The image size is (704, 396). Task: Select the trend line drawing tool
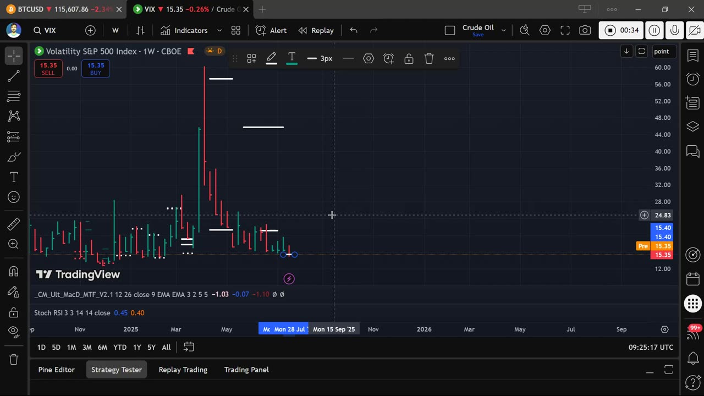pos(14,76)
